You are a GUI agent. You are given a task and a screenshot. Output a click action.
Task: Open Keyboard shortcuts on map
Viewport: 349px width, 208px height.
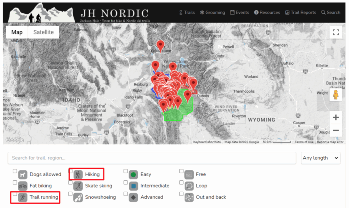point(207,142)
